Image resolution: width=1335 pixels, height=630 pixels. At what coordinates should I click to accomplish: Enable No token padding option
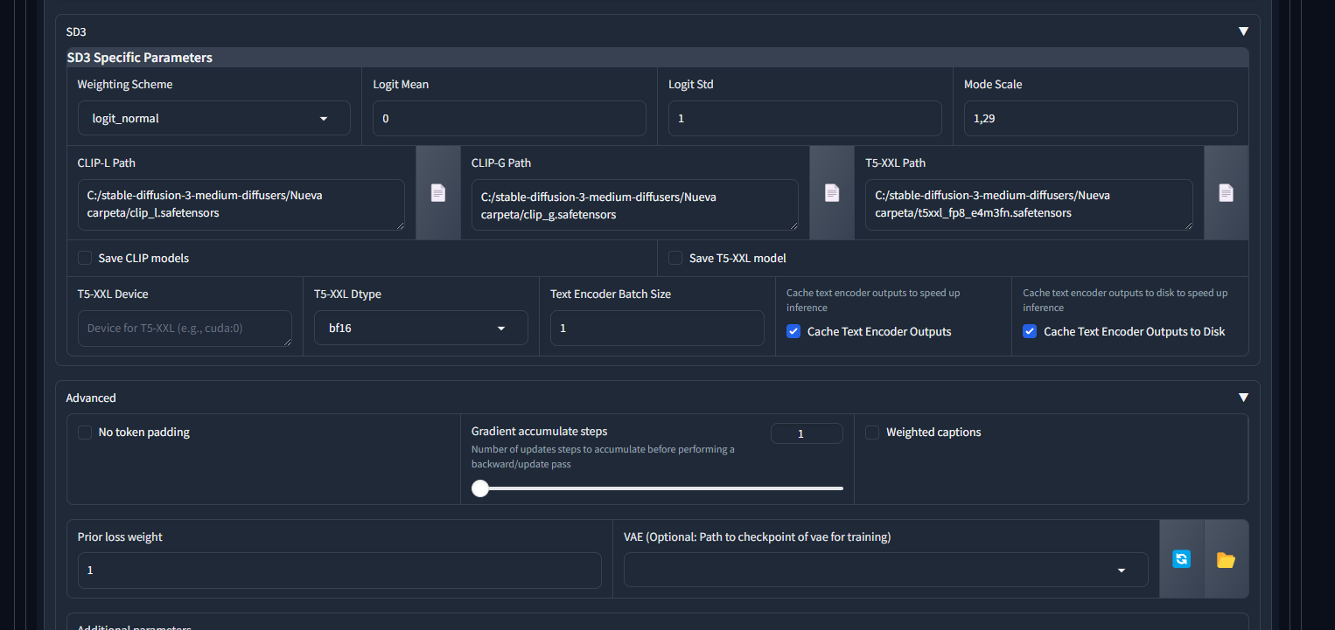coord(85,432)
